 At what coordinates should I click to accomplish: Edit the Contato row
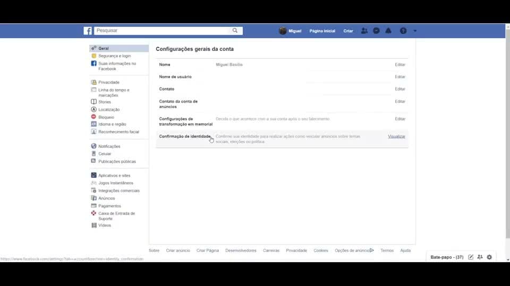click(400, 89)
